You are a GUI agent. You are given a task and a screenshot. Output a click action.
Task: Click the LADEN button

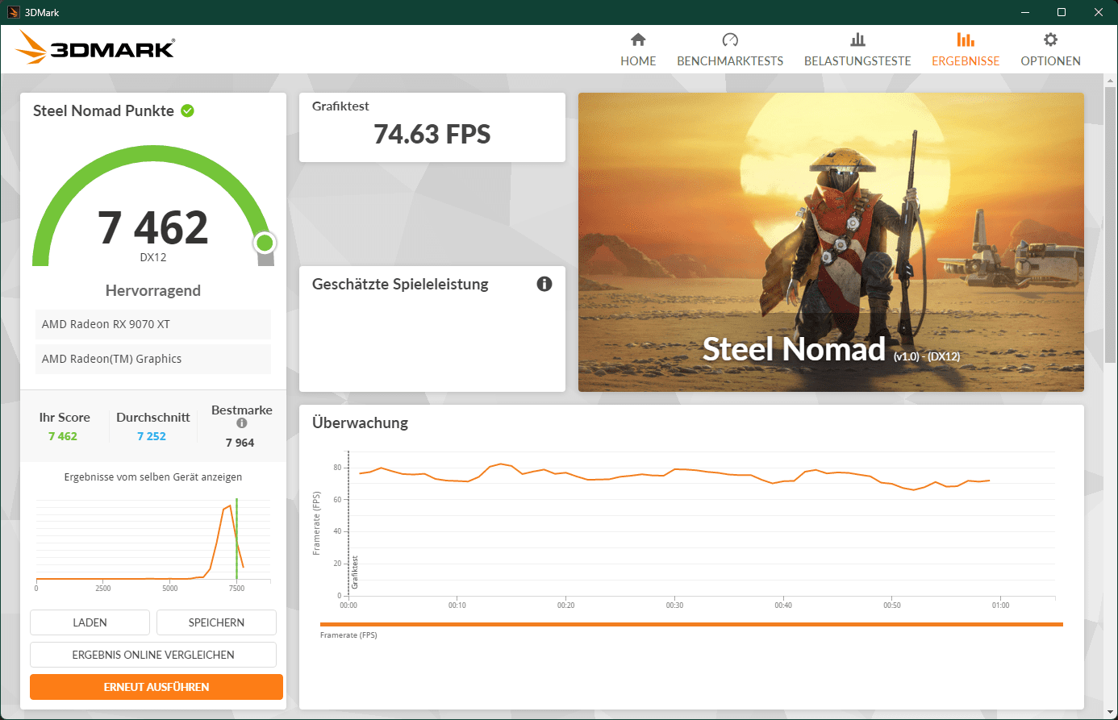click(90, 622)
